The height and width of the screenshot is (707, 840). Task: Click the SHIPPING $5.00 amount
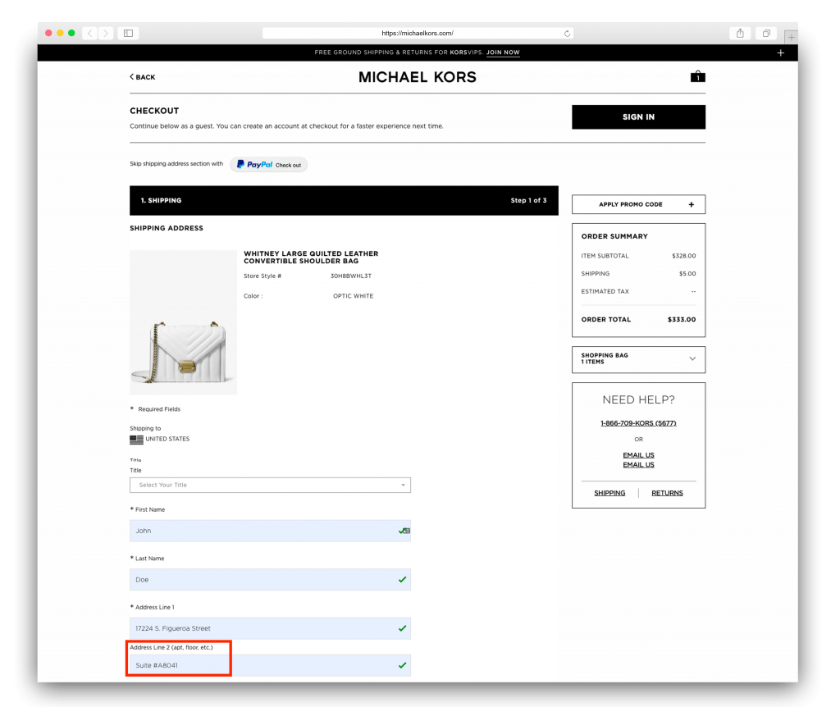click(x=687, y=274)
